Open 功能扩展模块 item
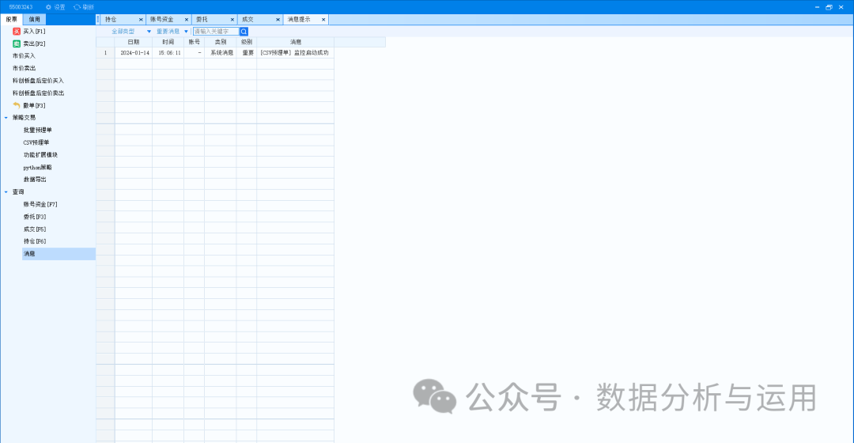Image resolution: width=854 pixels, height=443 pixels. click(40, 155)
